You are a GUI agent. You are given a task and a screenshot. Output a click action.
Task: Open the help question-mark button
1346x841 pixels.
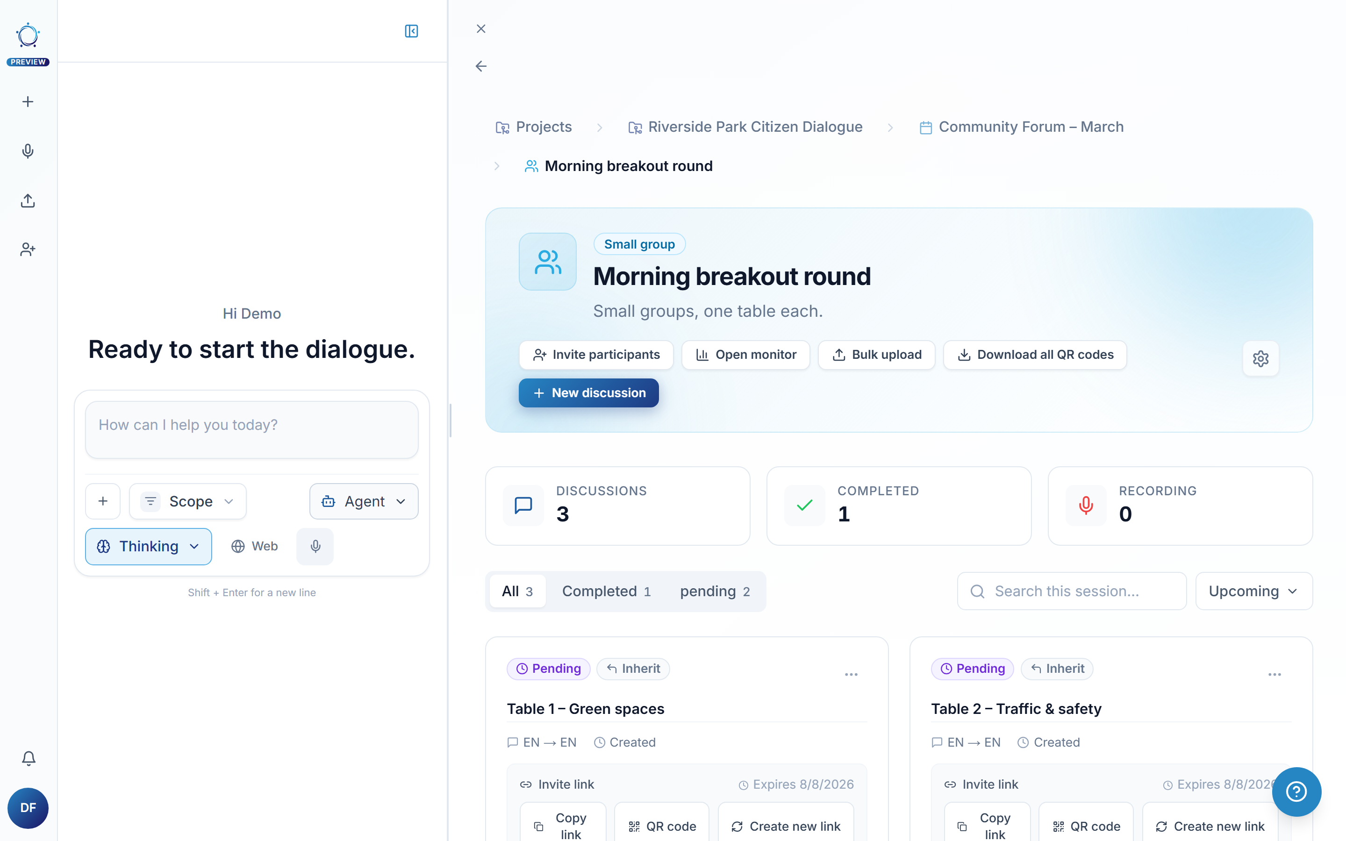(1296, 791)
